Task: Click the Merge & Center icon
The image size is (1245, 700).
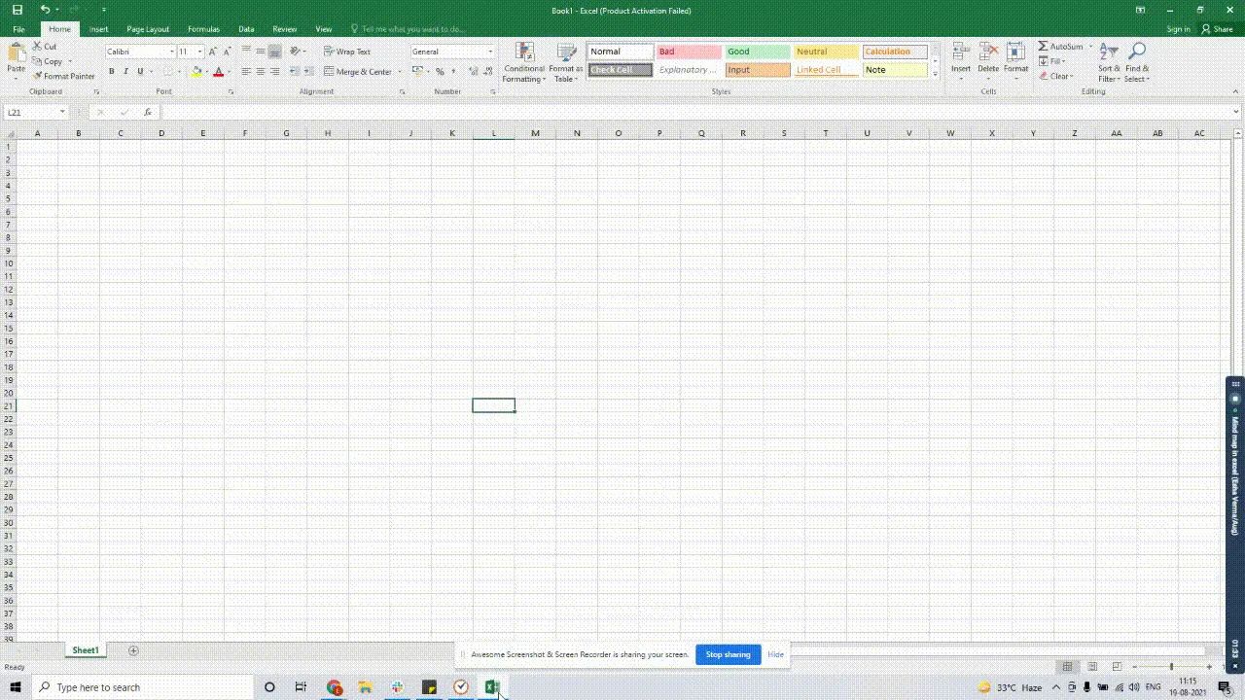Action: click(x=360, y=71)
